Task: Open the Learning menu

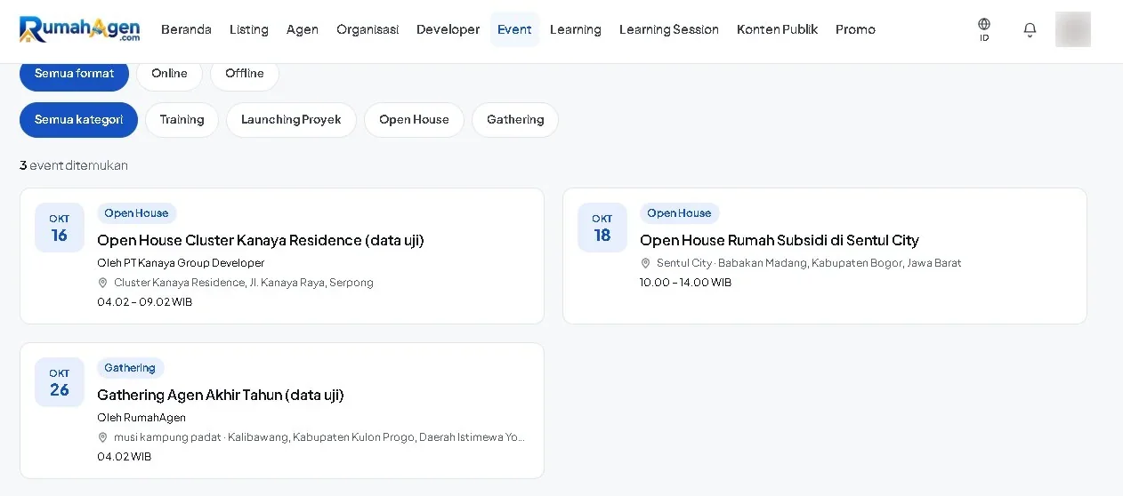Action: 576,29
